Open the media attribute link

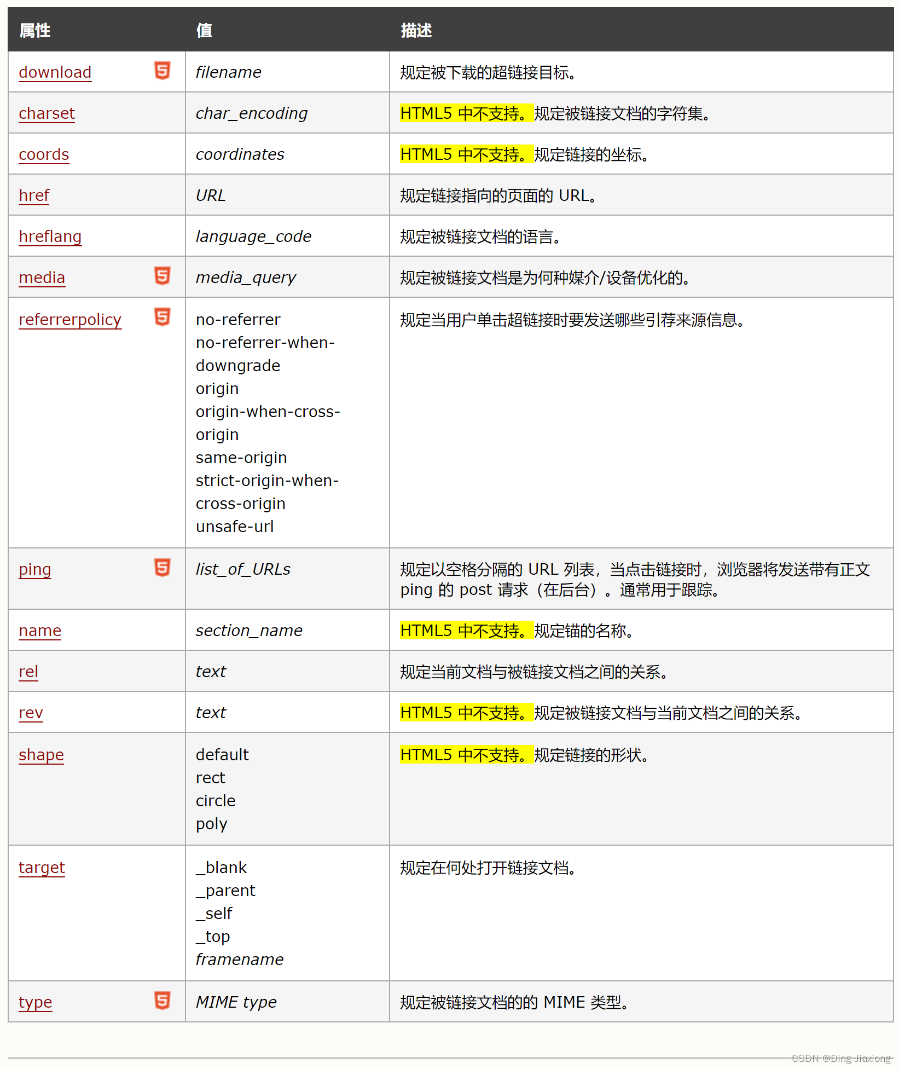pyautogui.click(x=42, y=278)
